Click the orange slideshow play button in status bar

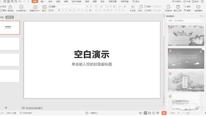164,113
